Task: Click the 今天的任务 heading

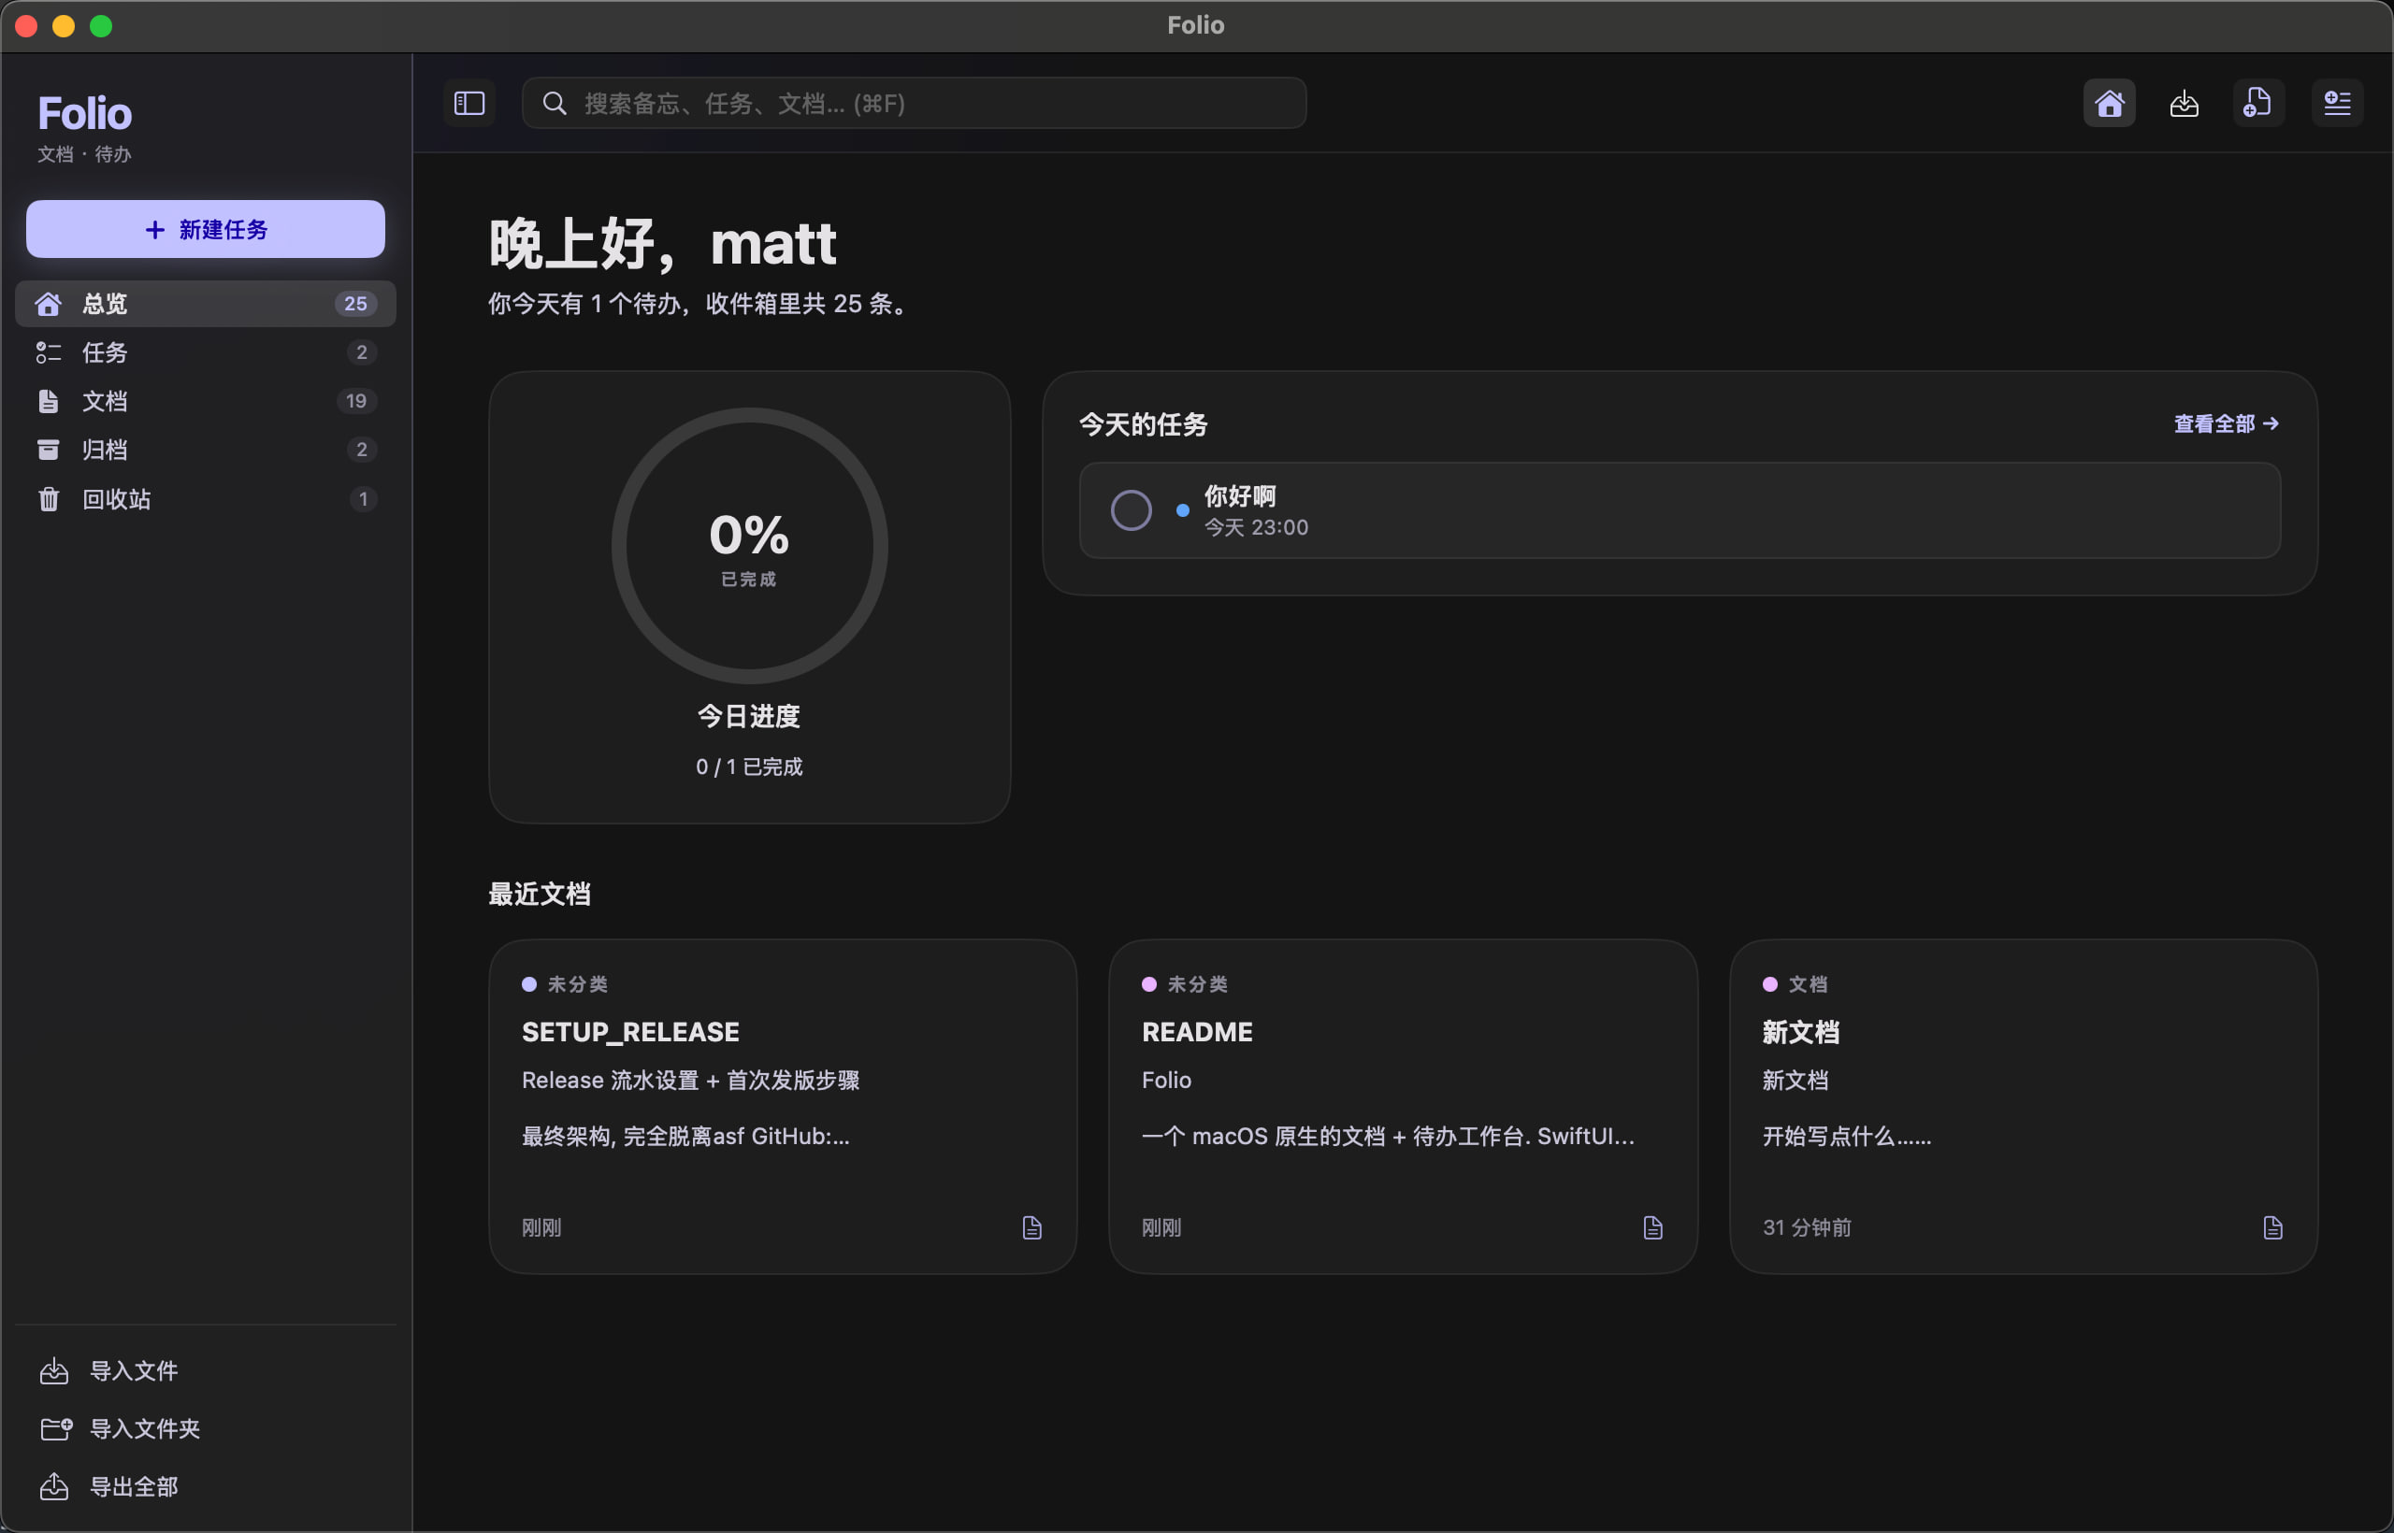Action: tap(1143, 425)
